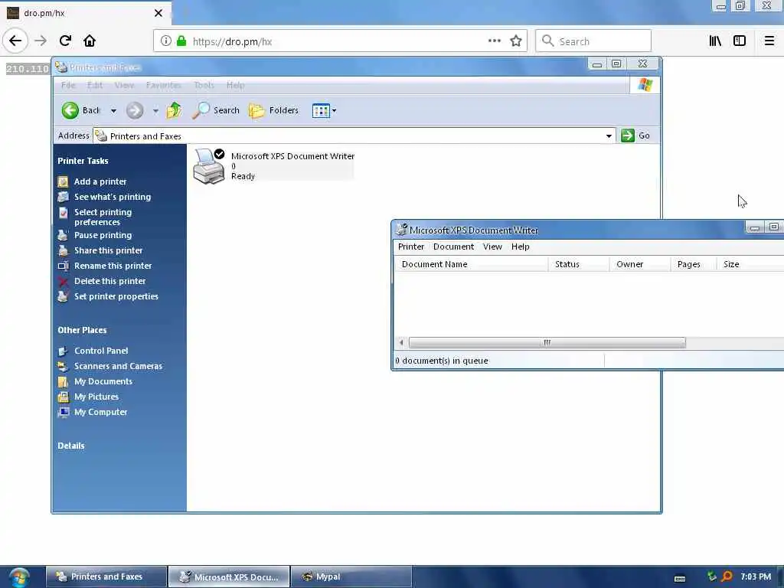Viewport: 784px width, 588px height.
Task: Click See what's printing
Action: point(113,197)
